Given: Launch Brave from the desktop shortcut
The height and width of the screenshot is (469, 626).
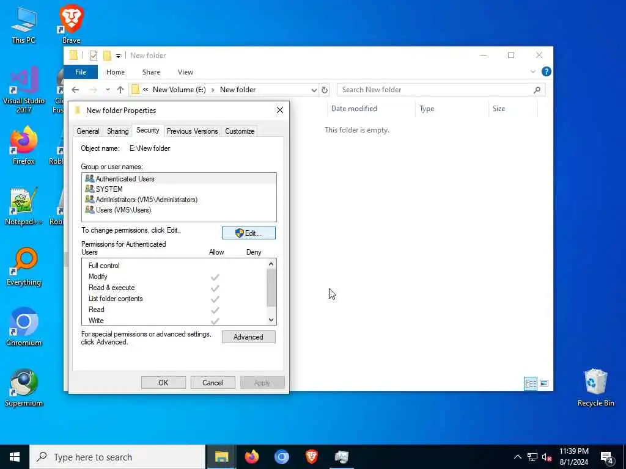Looking at the screenshot, I should [71, 25].
